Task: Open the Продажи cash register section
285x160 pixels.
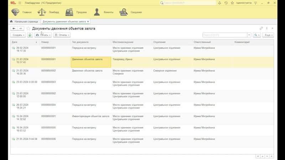Action: coord(74,12)
